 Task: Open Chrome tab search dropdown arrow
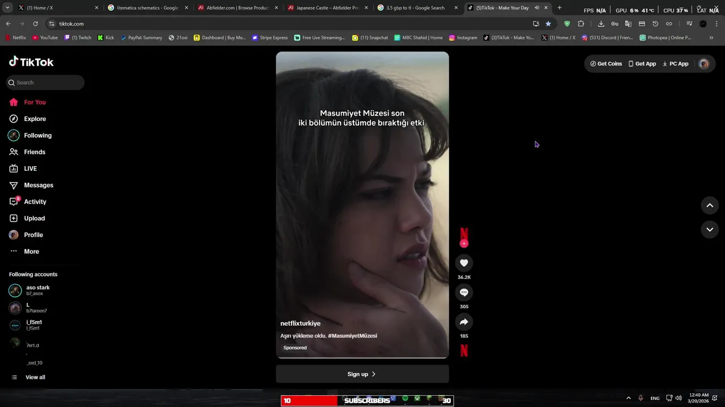[x=7, y=8]
